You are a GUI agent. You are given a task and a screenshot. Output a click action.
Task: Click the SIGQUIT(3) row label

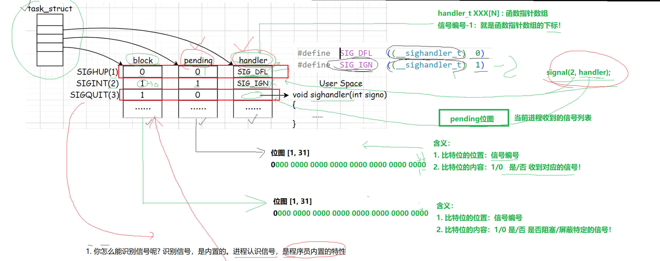click(x=95, y=95)
